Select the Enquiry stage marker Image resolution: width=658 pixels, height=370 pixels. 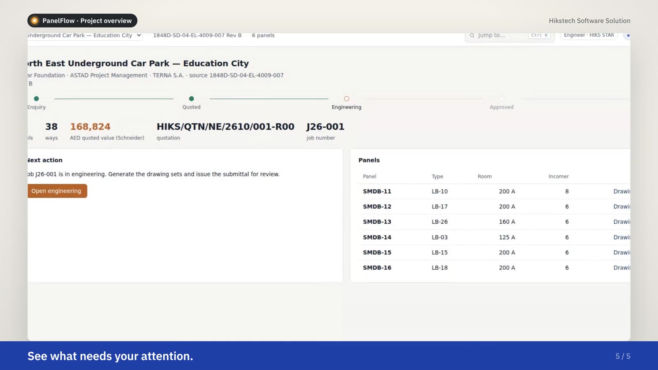coord(37,99)
